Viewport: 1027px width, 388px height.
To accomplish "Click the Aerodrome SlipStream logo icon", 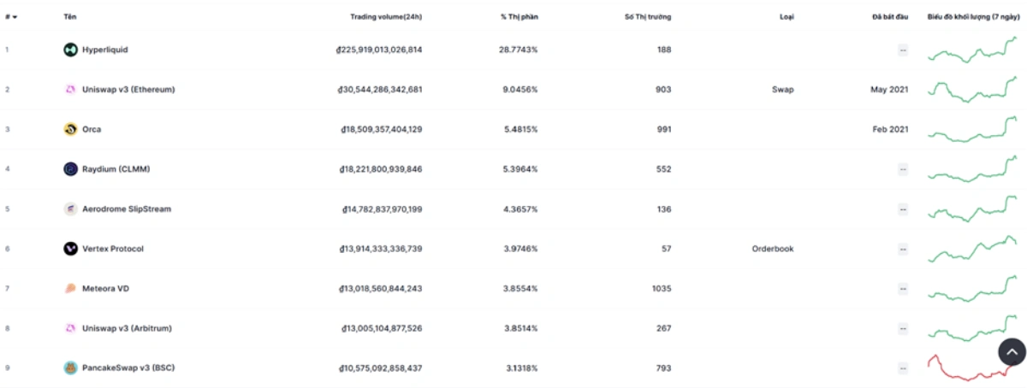I will coord(70,209).
